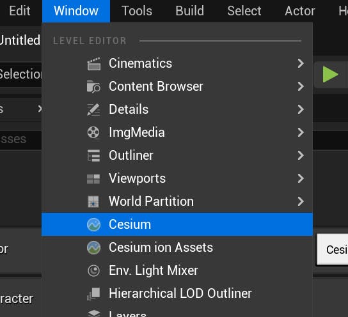This screenshot has width=348, height=317.
Task: Click the Outliner list icon
Action: coord(93,155)
